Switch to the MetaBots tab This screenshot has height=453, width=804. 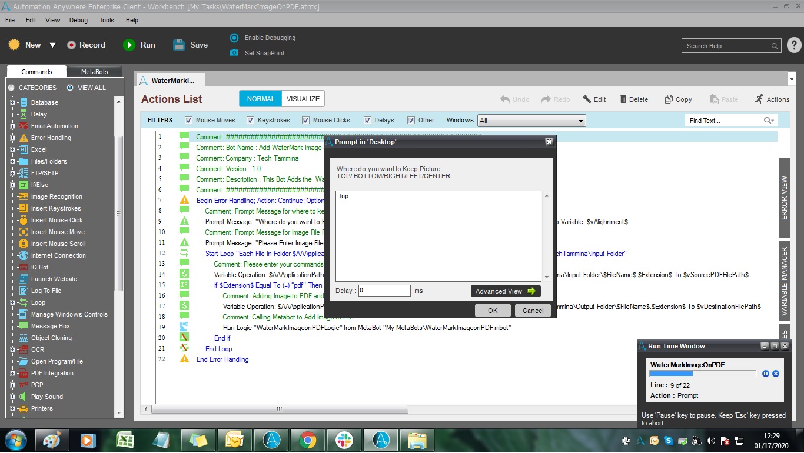[95, 72]
